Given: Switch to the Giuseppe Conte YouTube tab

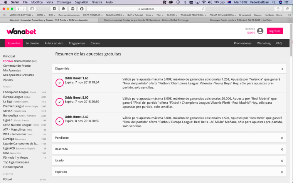Looking at the screenshot, I should click(241, 20).
